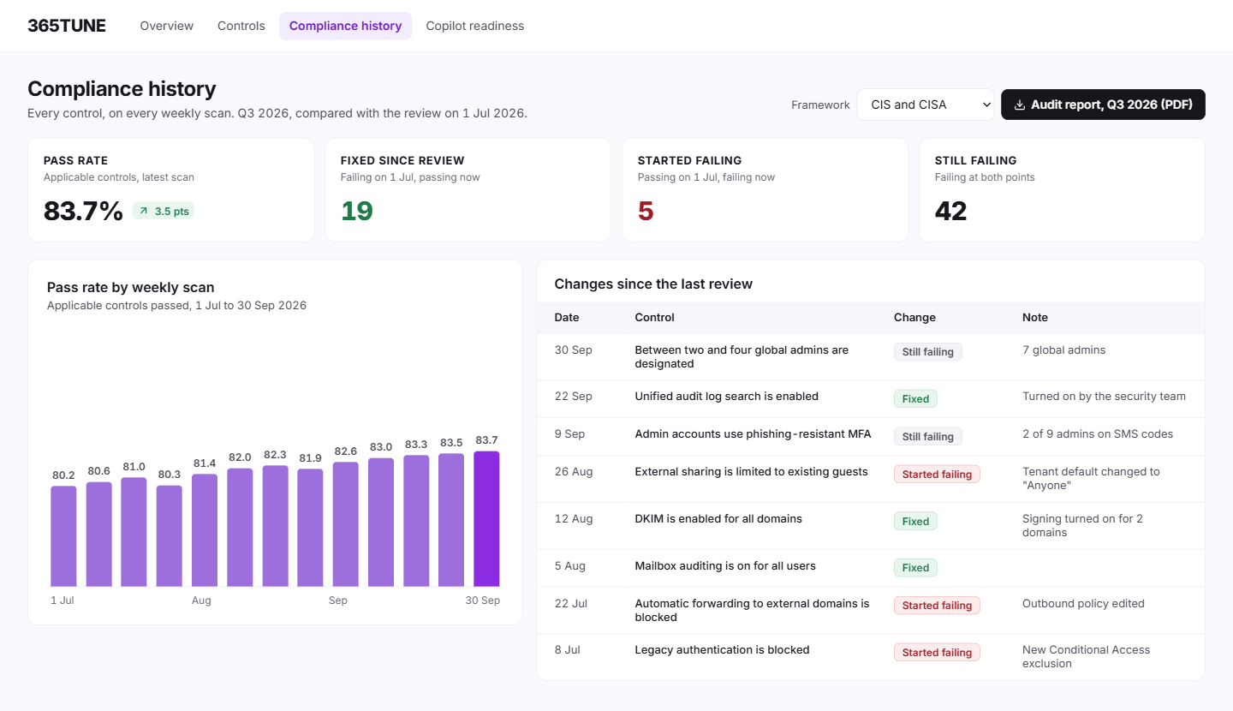The image size is (1233, 711).
Task: Click the Still failing count 42
Action: click(951, 211)
